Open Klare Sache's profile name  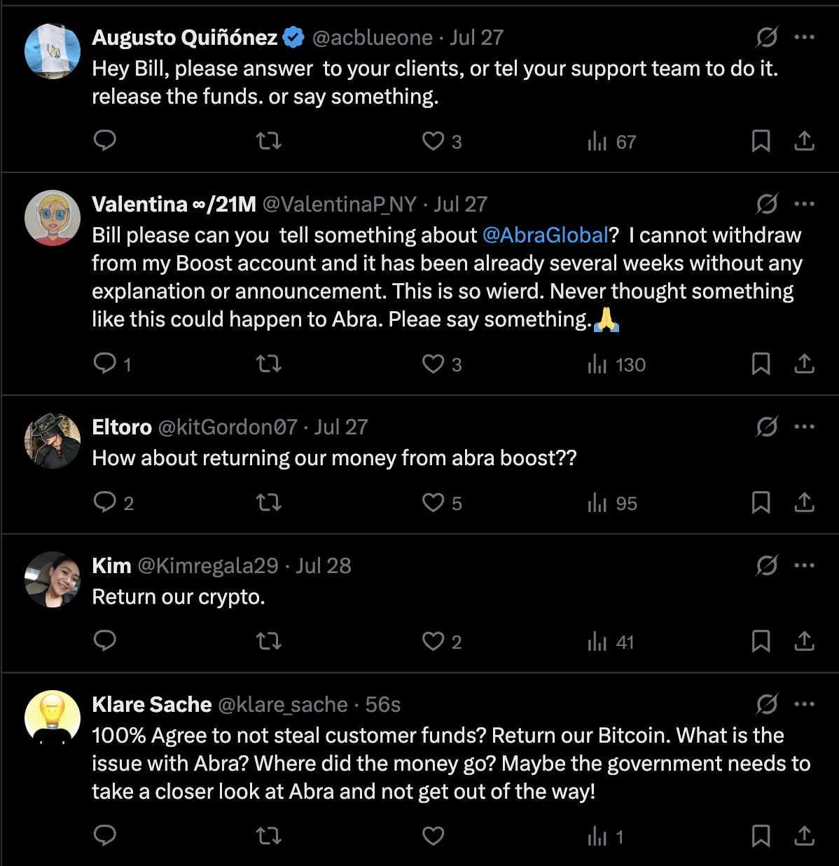click(x=152, y=705)
